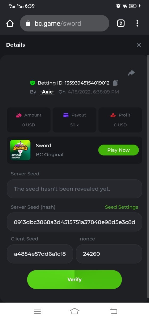Tap the padlock icon in address bar
The width and height of the screenshot is (149, 320).
28,23
